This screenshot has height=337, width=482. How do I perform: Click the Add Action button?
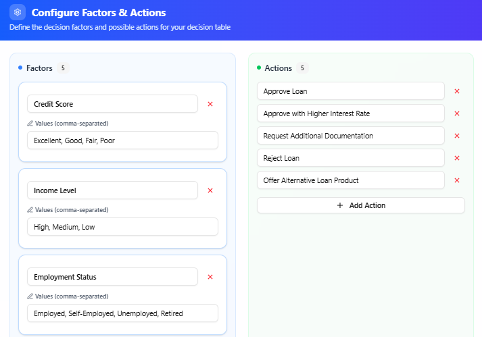point(360,205)
